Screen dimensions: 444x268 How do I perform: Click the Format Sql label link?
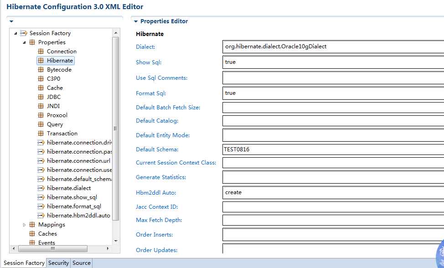[151, 93]
